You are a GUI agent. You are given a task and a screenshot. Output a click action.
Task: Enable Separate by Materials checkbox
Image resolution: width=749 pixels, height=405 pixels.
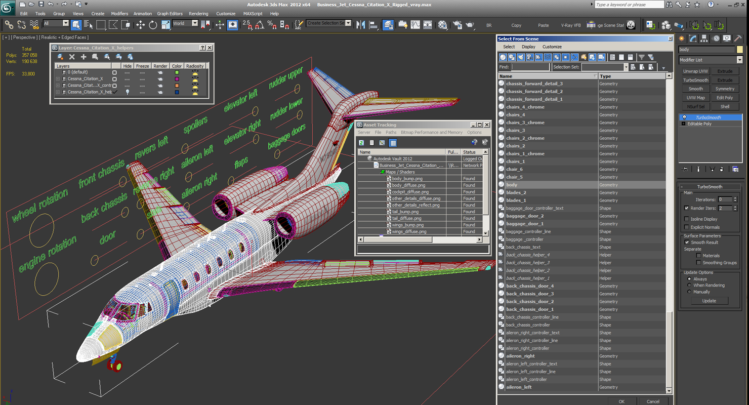click(x=698, y=256)
